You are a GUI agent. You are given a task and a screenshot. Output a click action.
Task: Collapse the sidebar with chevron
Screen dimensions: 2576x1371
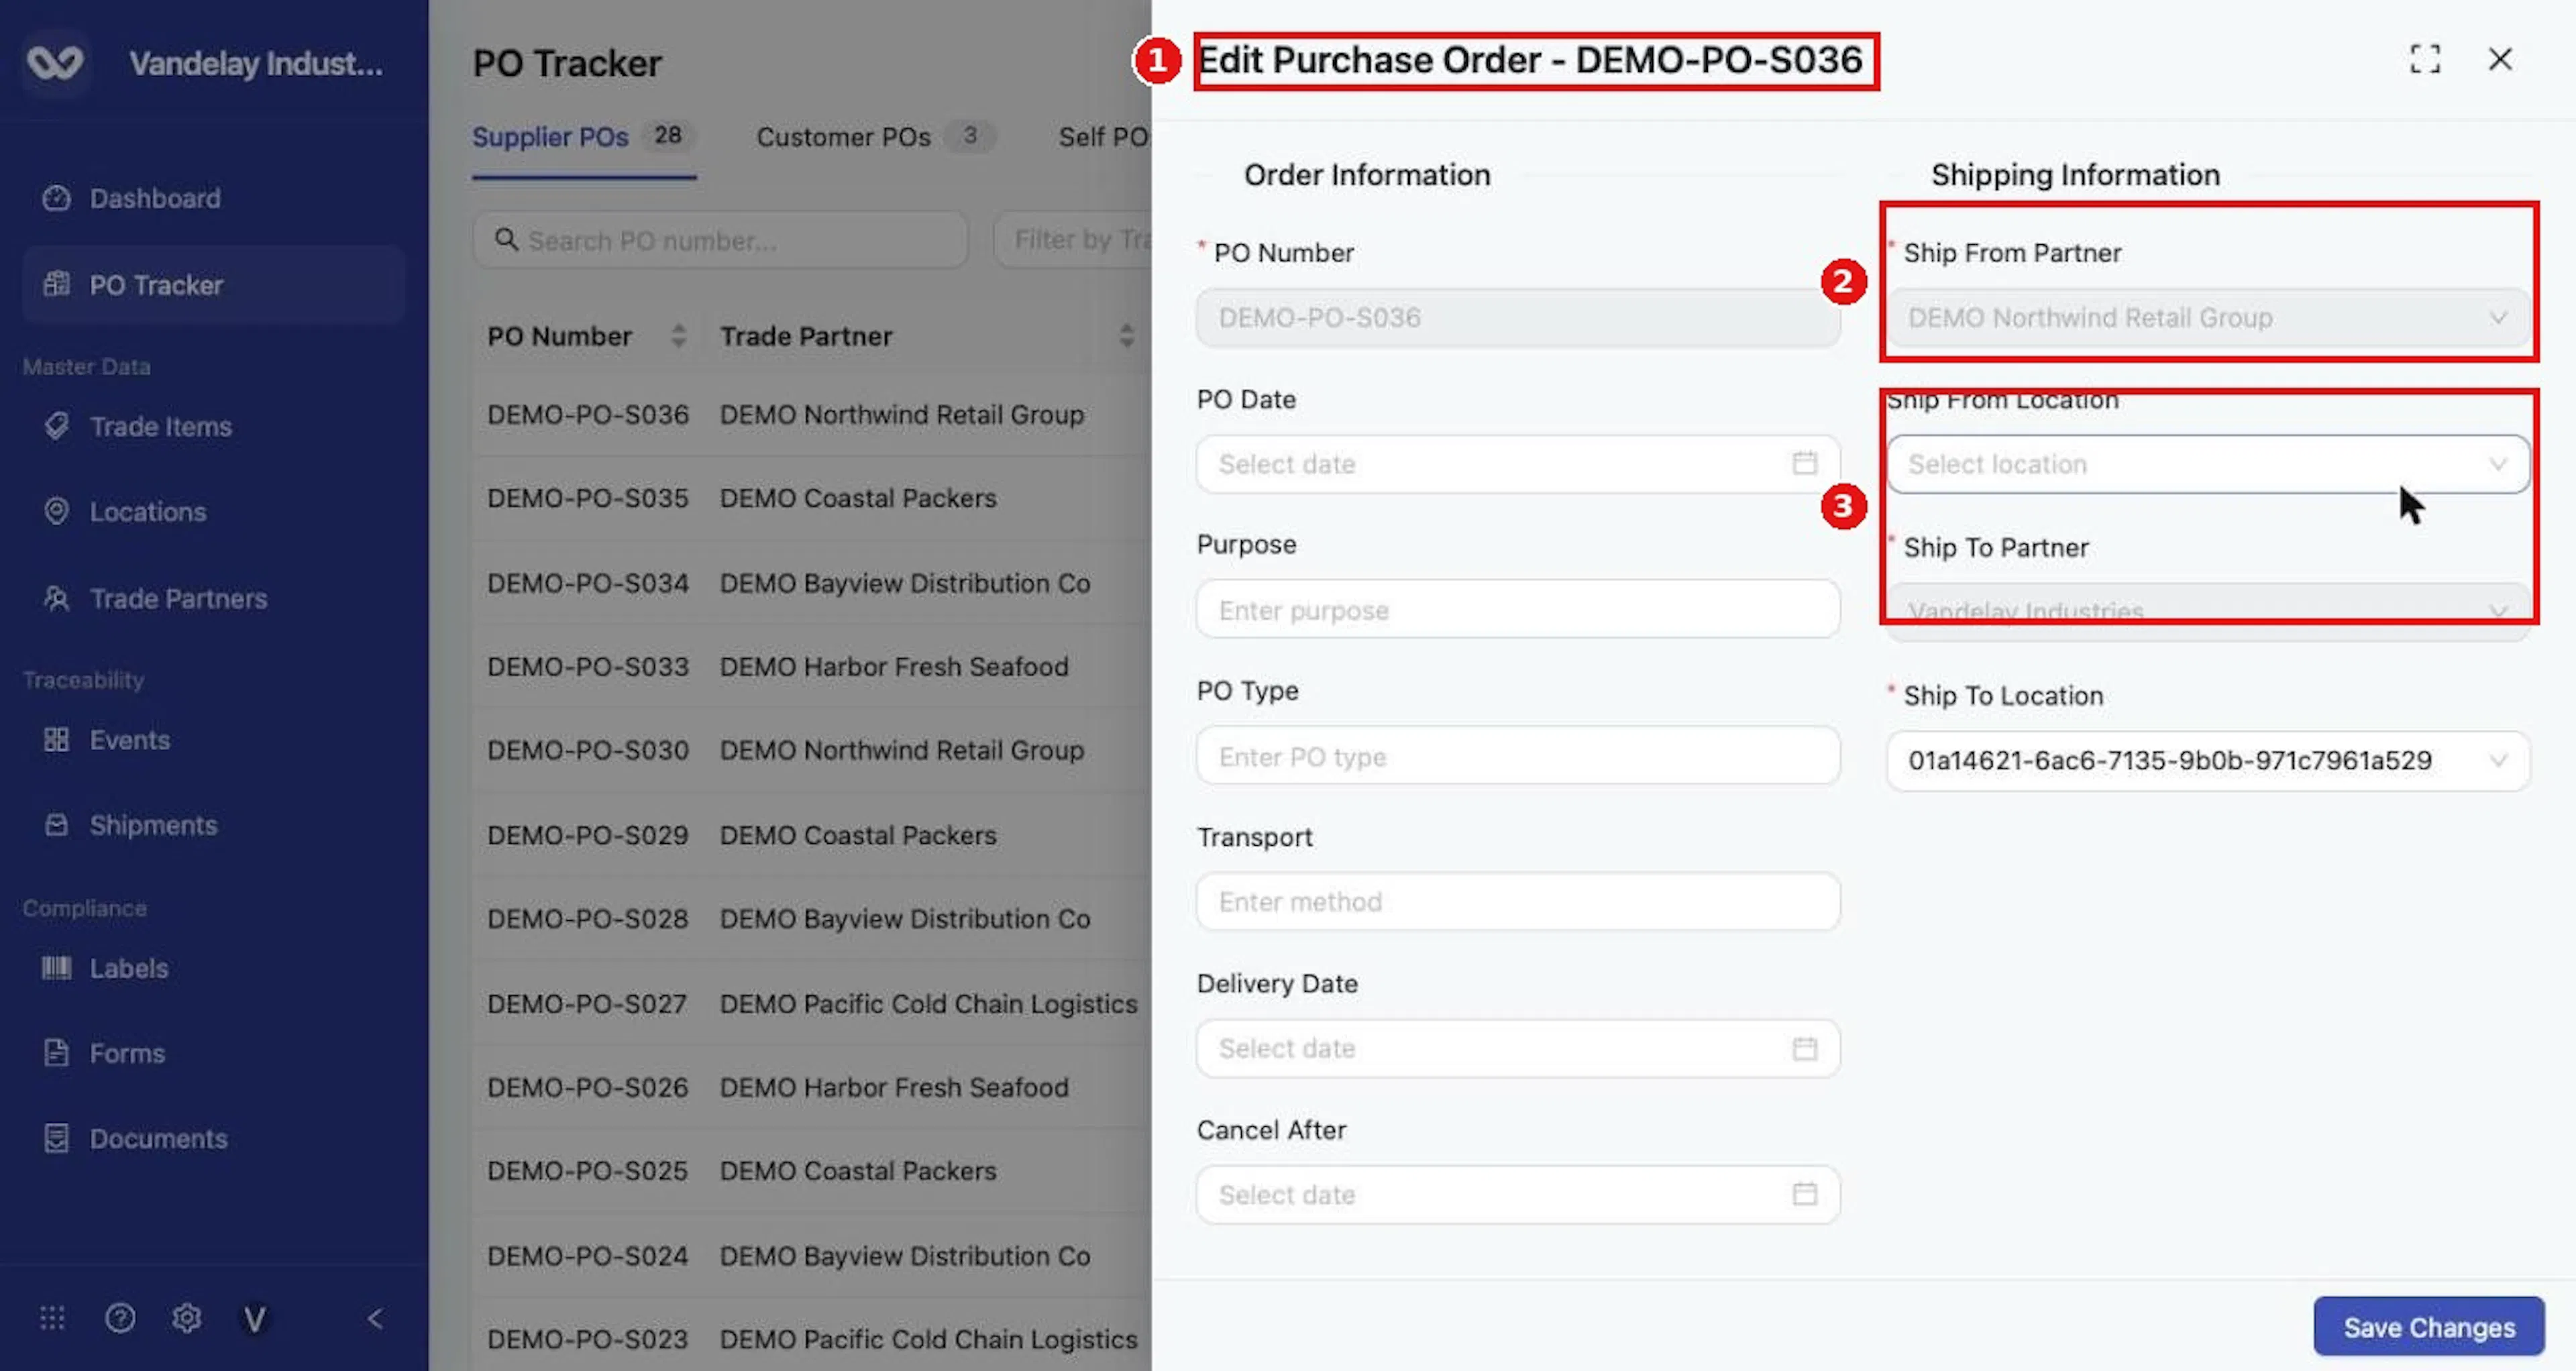pos(375,1318)
